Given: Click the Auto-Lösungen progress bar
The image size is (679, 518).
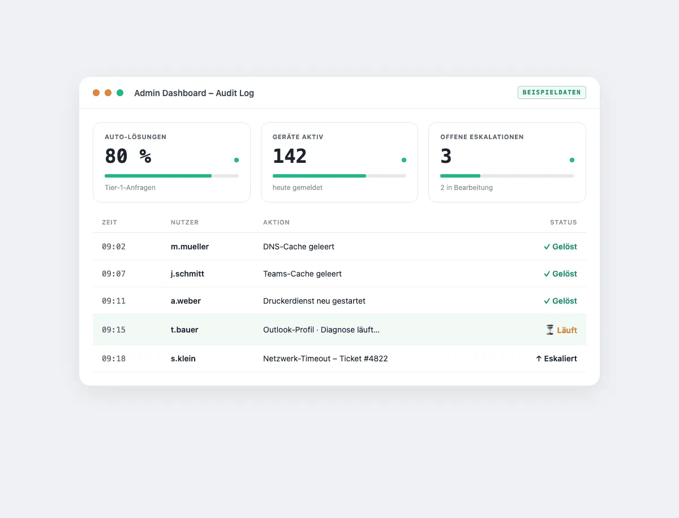Looking at the screenshot, I should tap(171, 176).
